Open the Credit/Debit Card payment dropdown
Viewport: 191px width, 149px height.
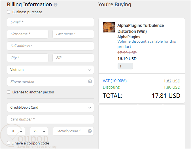[50, 108]
